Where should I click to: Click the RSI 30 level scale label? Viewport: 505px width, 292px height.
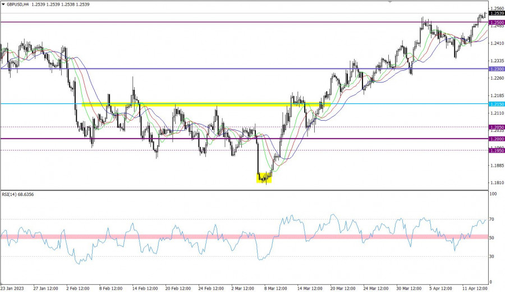[x=493, y=257]
